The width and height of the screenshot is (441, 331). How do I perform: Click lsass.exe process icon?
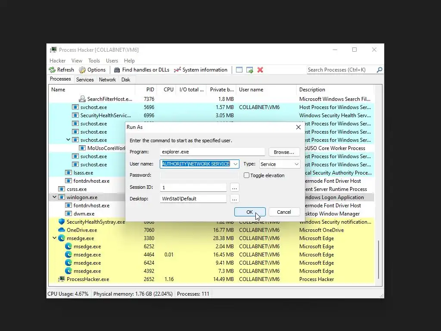pos(68,172)
